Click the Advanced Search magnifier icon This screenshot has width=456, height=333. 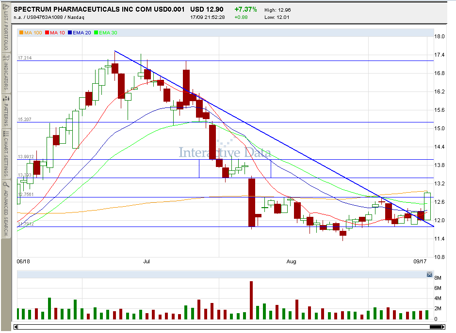(x=6, y=184)
